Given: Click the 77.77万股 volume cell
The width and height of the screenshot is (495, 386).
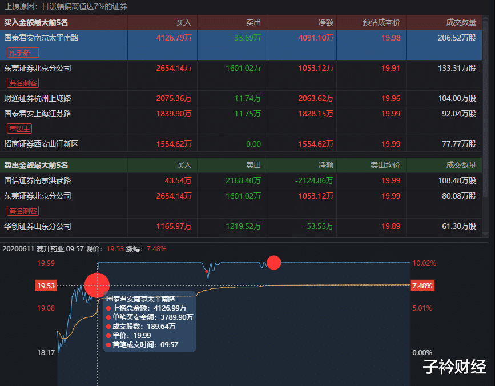Looking at the screenshot, I should tap(459, 144).
